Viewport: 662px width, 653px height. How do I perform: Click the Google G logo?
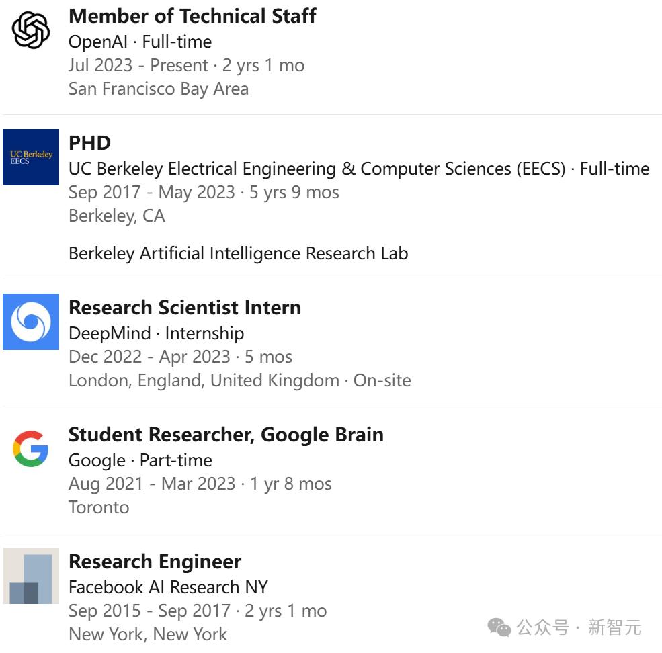point(31,449)
